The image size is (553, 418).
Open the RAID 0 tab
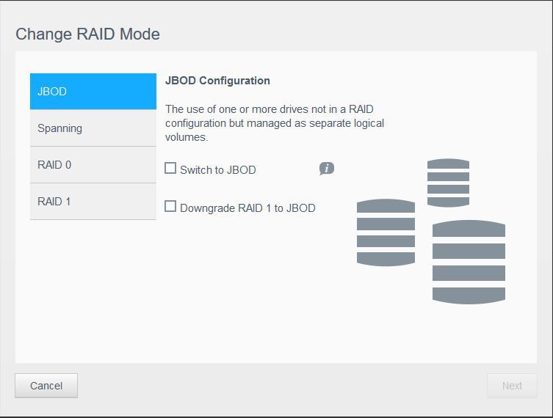(x=93, y=165)
